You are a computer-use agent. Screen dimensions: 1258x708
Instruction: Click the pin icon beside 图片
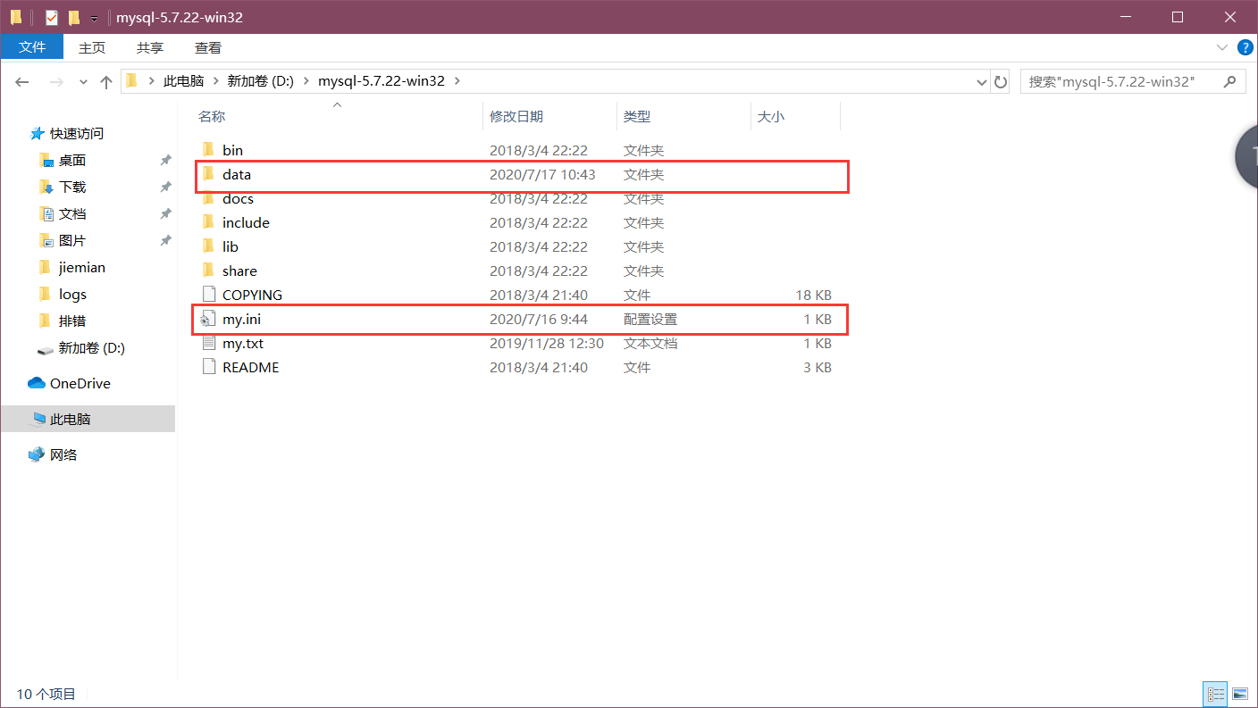pos(165,241)
